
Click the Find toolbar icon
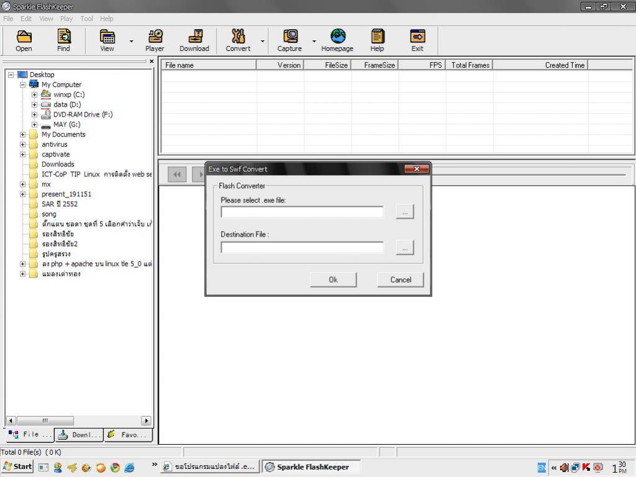click(64, 40)
